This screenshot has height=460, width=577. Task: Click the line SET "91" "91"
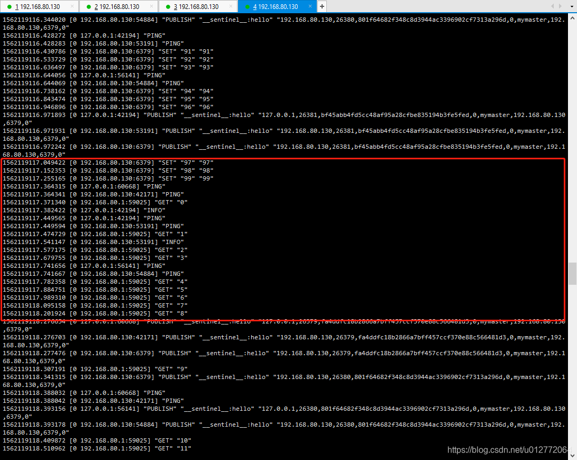click(108, 51)
